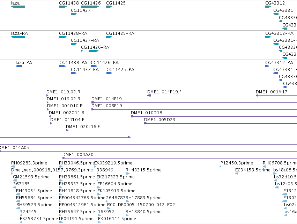Click the EK039219.5prime EST label

click(x=113, y=163)
